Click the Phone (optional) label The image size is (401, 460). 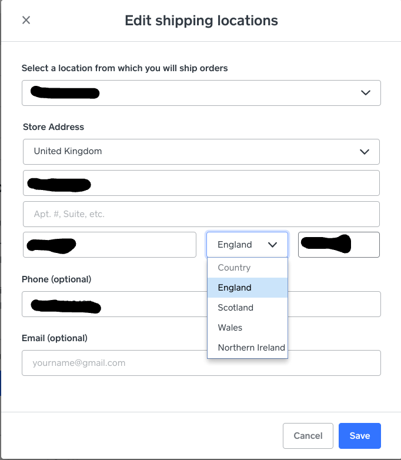point(56,279)
